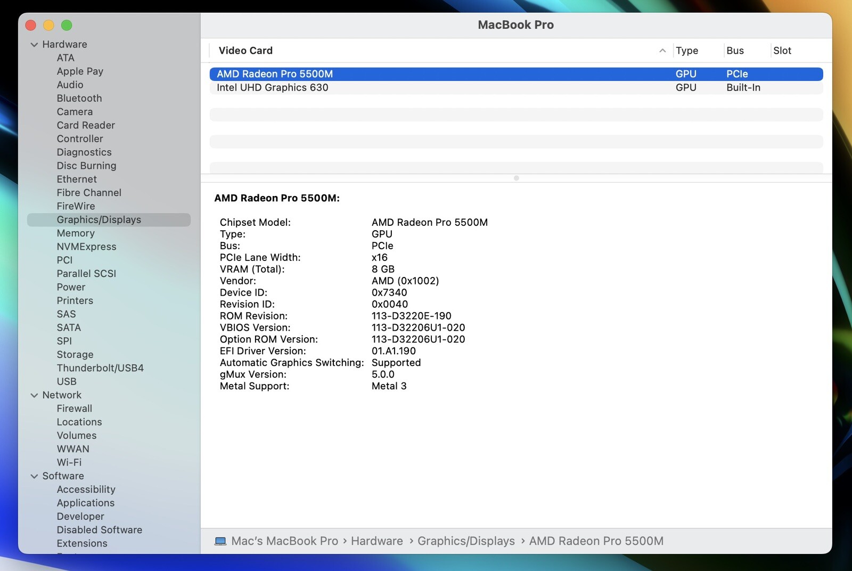The width and height of the screenshot is (852, 571).
Task: Open Applications under Software
Action: point(86,503)
